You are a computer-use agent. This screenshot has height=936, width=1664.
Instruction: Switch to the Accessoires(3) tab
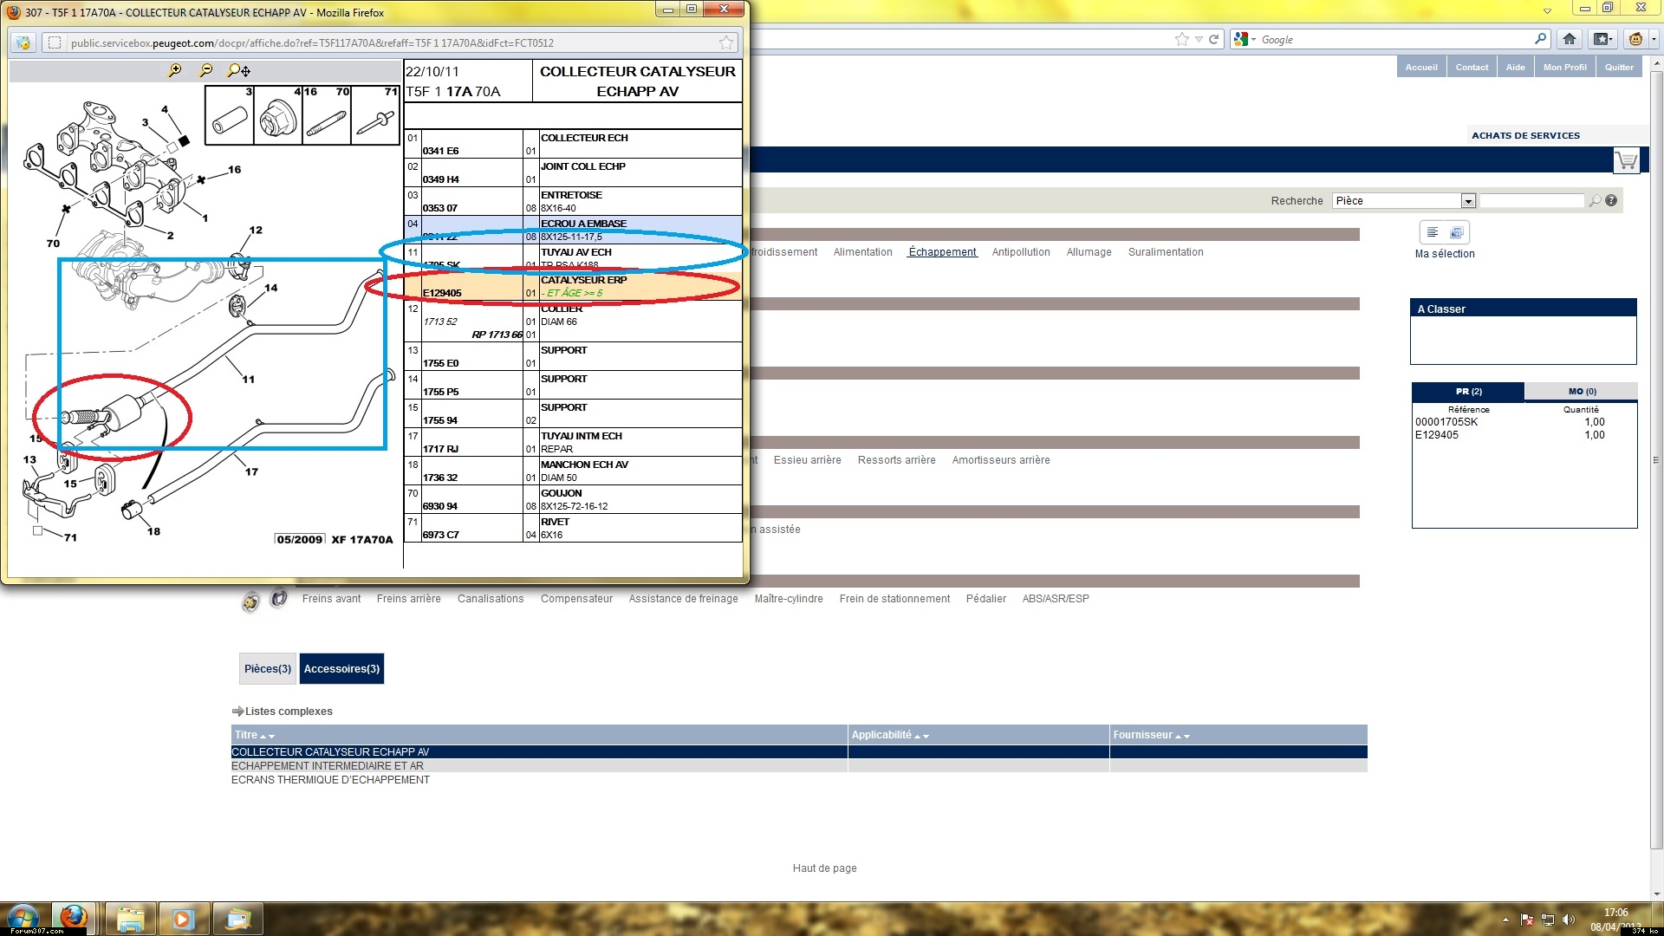tap(341, 669)
